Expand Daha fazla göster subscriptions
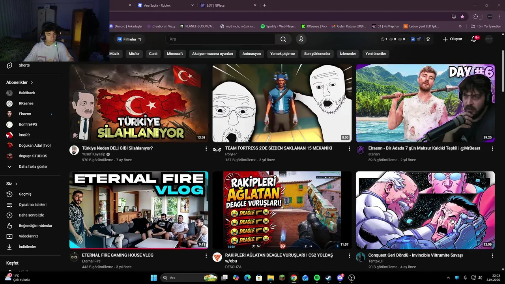Image resolution: width=505 pixels, height=284 pixels. pyautogui.click(x=33, y=166)
